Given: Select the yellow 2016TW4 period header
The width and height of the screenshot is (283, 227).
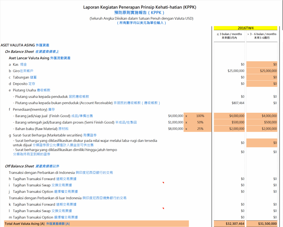Looking at the screenshot, I should click(x=245, y=28).
